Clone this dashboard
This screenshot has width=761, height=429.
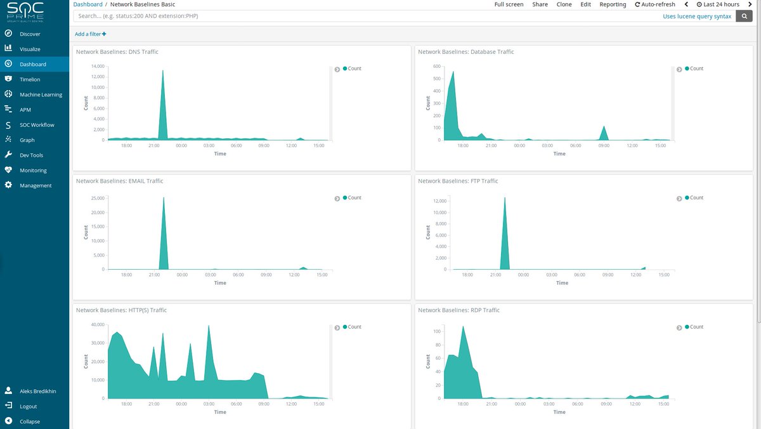(x=564, y=4)
